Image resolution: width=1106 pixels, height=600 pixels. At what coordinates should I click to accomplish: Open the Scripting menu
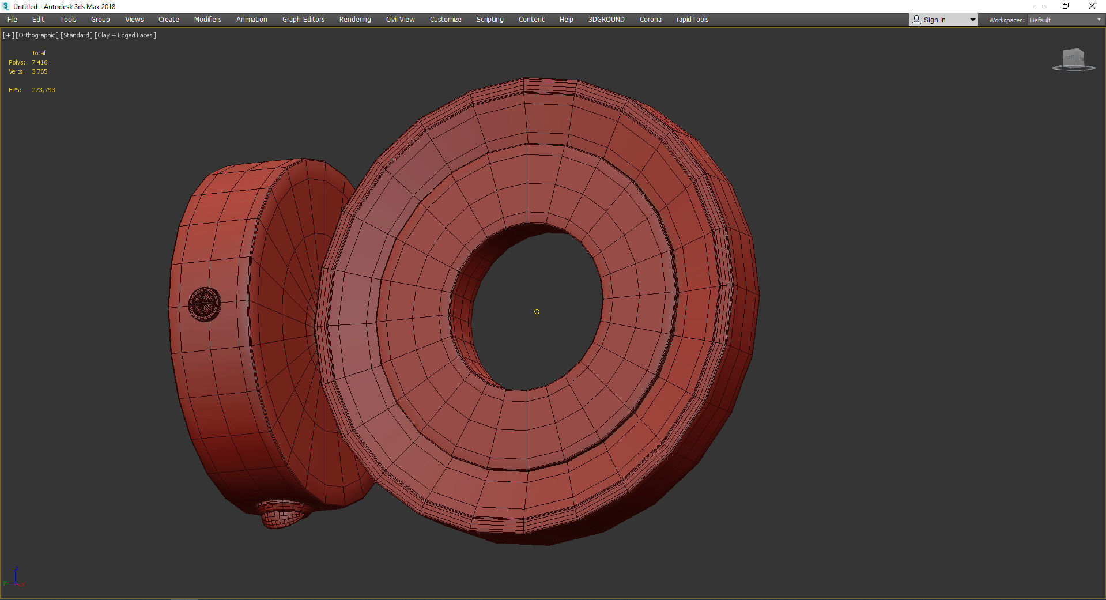(x=490, y=20)
